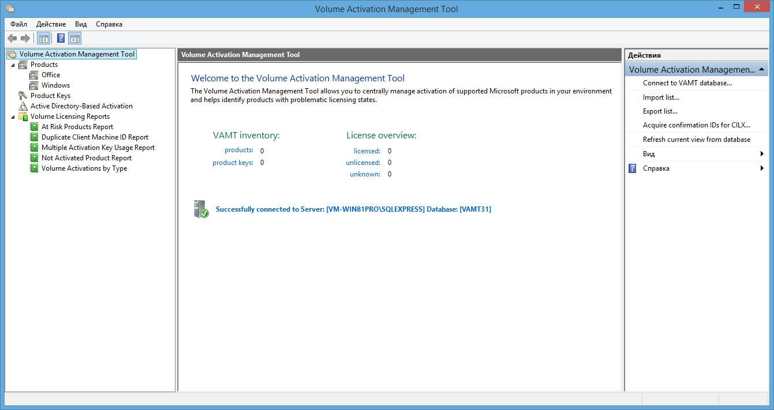The image size is (774, 410).
Task: Click the application icon in title bar
Action: (10, 9)
